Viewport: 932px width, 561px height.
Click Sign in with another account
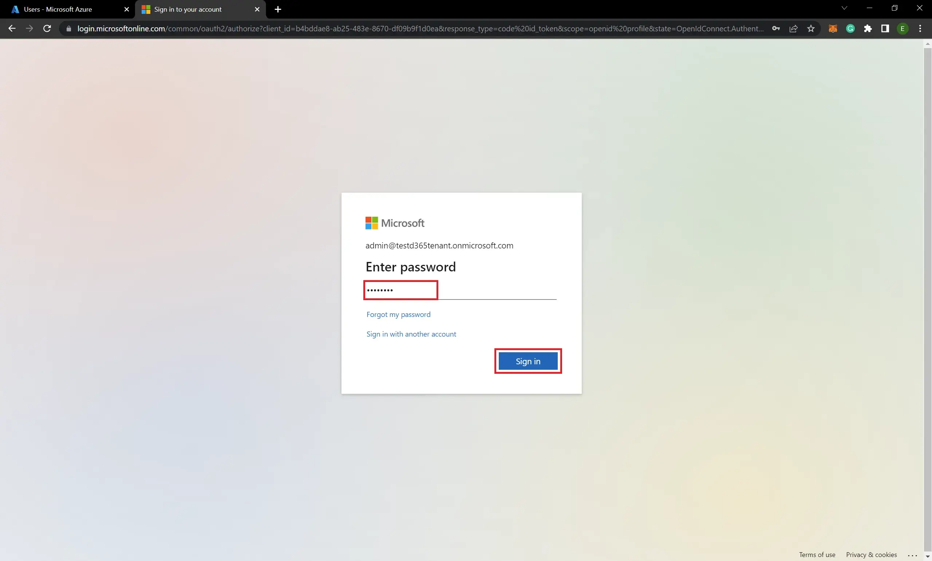point(411,334)
